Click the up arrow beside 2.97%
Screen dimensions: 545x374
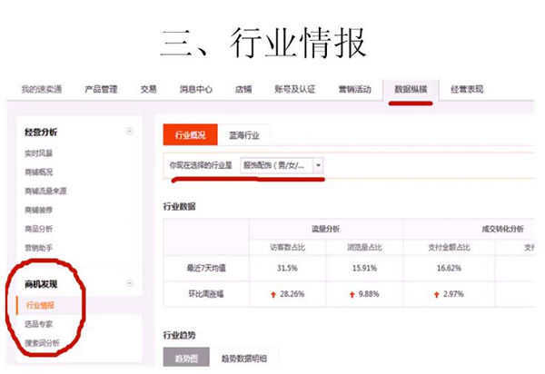(437, 294)
